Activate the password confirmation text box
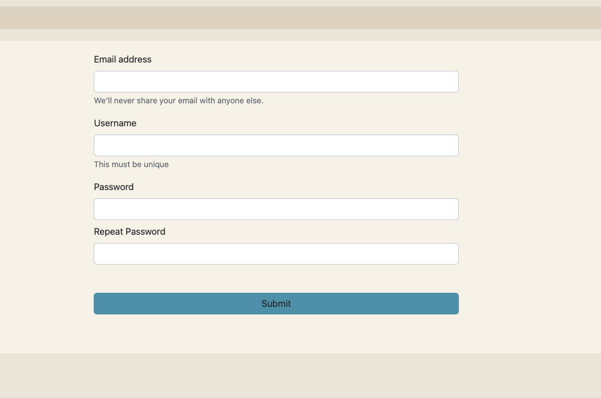The height and width of the screenshot is (398, 601). [276, 254]
